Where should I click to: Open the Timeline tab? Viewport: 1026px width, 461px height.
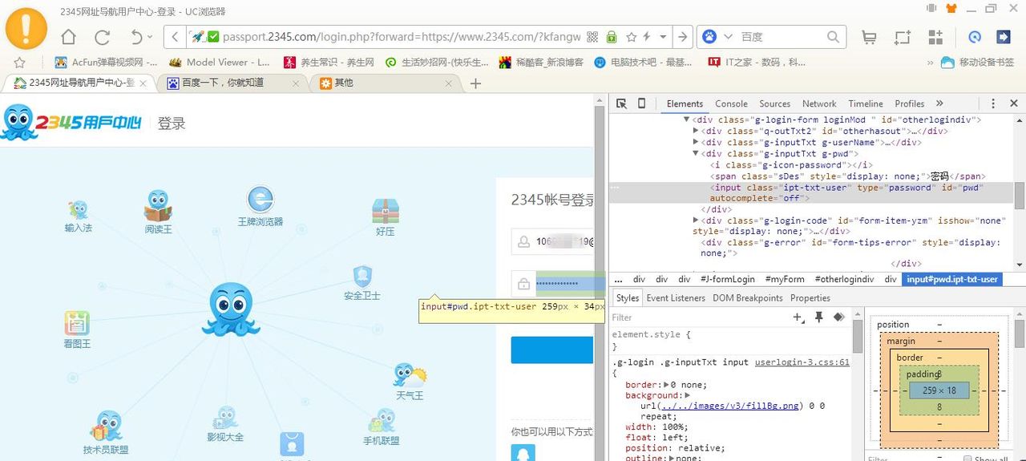866,103
